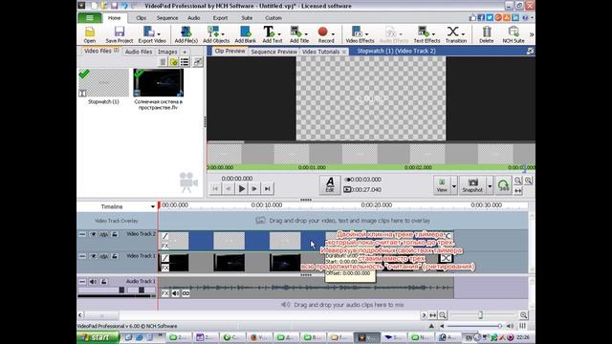Image resolution: width=612 pixels, height=344 pixels.
Task: Toggle lock on Video Track 2
Action: click(x=115, y=234)
